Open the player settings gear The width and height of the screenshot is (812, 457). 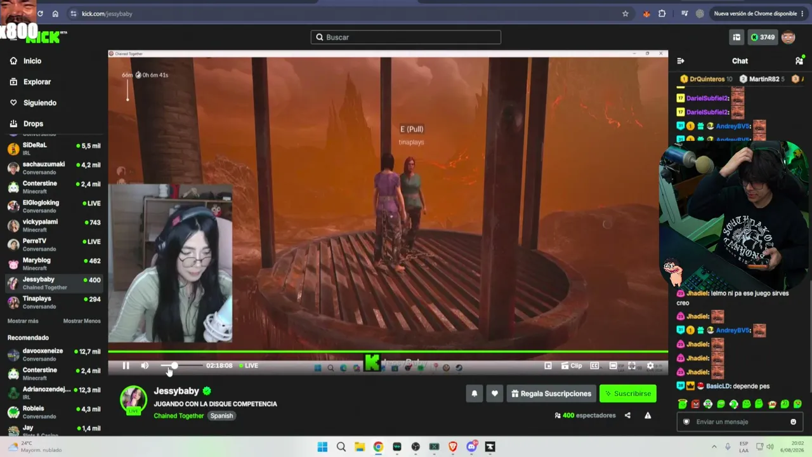(650, 366)
